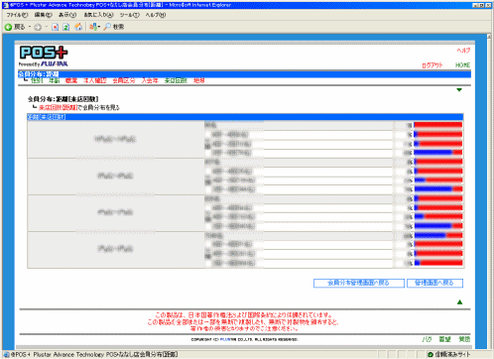Image resolution: width=494 pixels, height=359 pixels.
Task: Jump down with the green down triangle
Action: (x=459, y=90)
